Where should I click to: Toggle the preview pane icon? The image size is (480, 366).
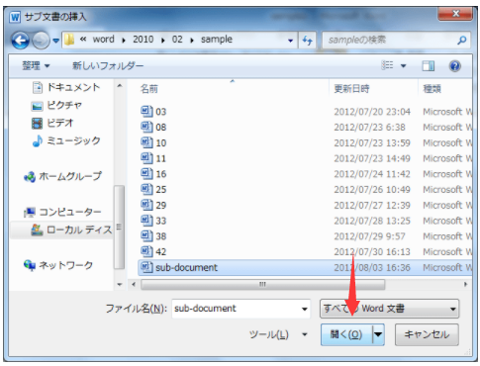coord(429,66)
